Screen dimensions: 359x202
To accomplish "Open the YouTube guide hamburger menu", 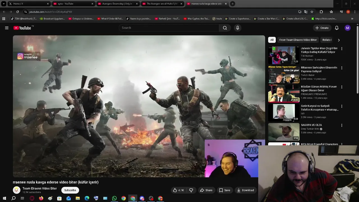I will [7, 28].
